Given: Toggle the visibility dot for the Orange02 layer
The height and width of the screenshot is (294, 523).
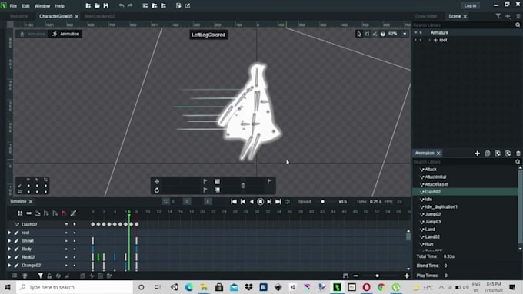Looking at the screenshot, I should click(x=66, y=266).
